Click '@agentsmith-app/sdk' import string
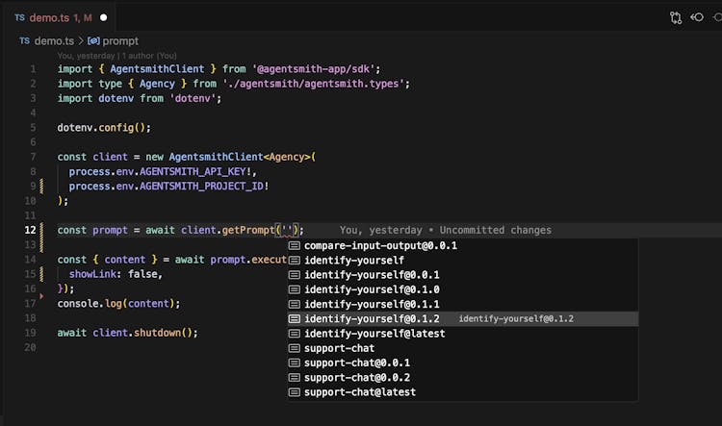Screen dimensions: 722x426 click(x=313, y=69)
